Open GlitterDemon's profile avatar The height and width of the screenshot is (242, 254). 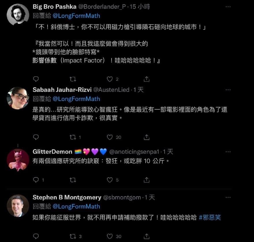pyautogui.click(x=18, y=160)
